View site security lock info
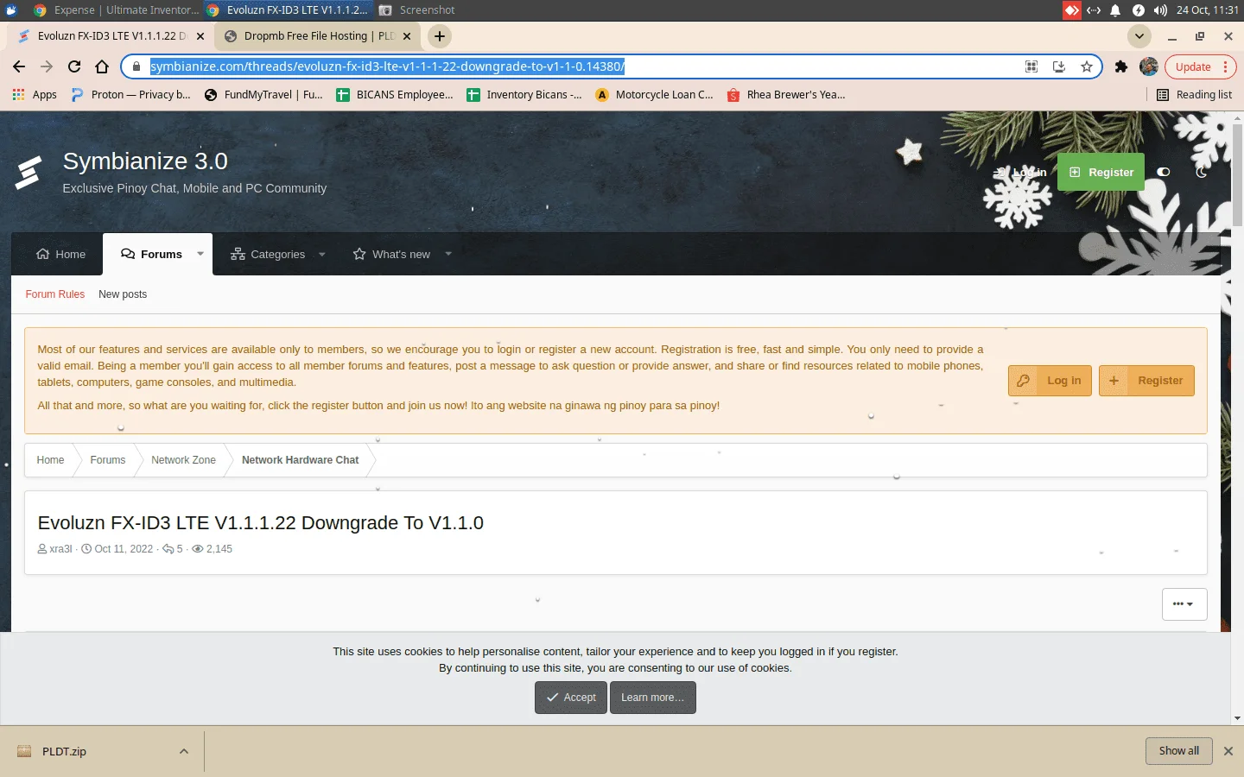The image size is (1244, 777). (x=136, y=66)
